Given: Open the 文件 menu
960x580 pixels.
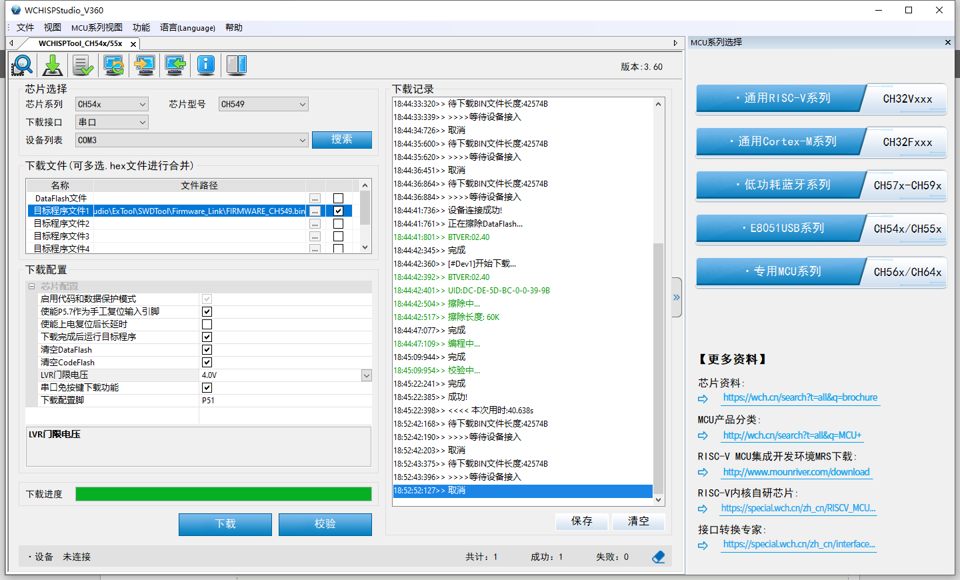Looking at the screenshot, I should (x=25, y=27).
